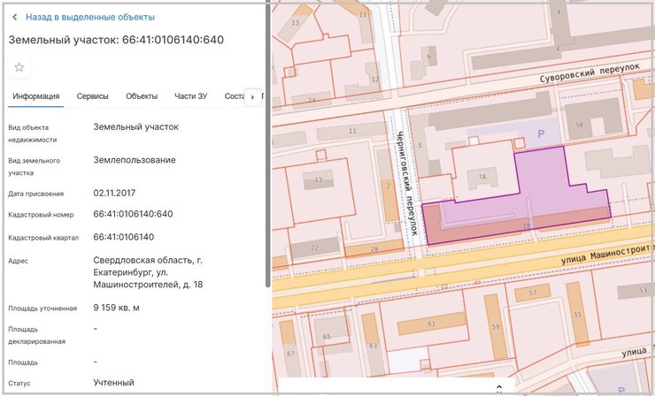The width and height of the screenshot is (655, 396).
Task: Click building 24 on the map
Action: [x=312, y=100]
